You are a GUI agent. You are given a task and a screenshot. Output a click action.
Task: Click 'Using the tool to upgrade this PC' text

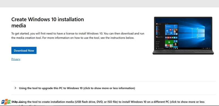pyautogui.click(x=77, y=88)
